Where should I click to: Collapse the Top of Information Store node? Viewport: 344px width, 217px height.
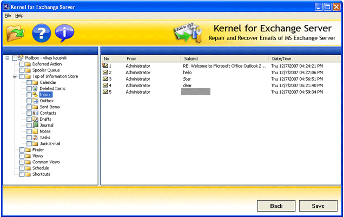click(x=15, y=77)
